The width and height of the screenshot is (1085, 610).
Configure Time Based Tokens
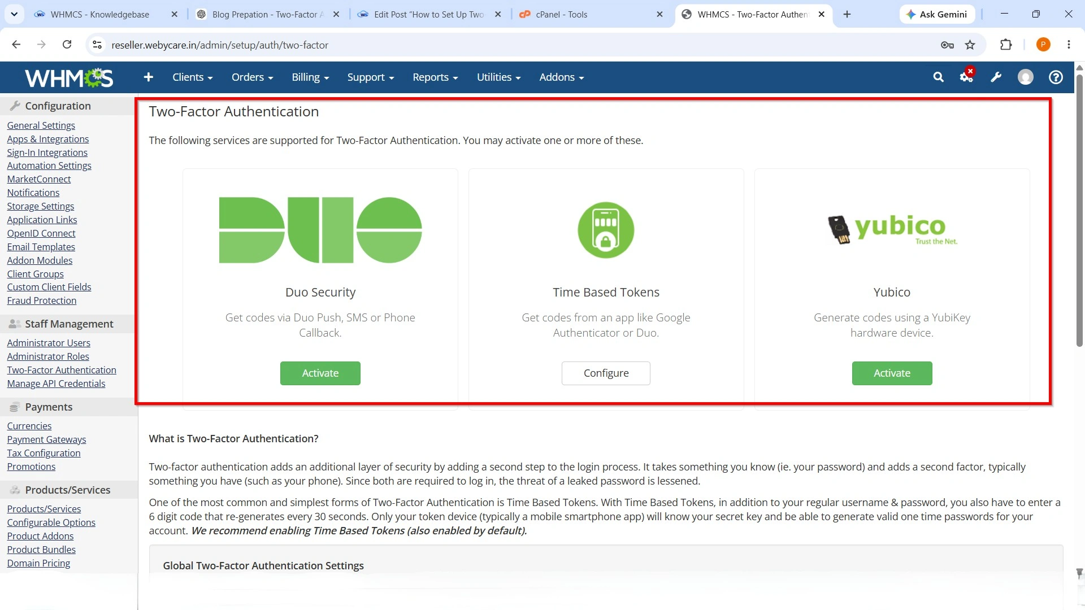pos(606,373)
